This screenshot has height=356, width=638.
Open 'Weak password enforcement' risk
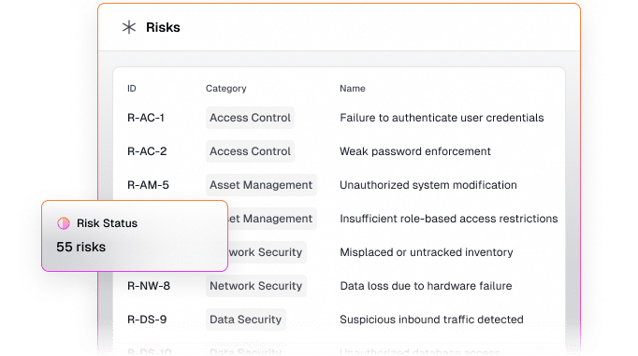[415, 151]
